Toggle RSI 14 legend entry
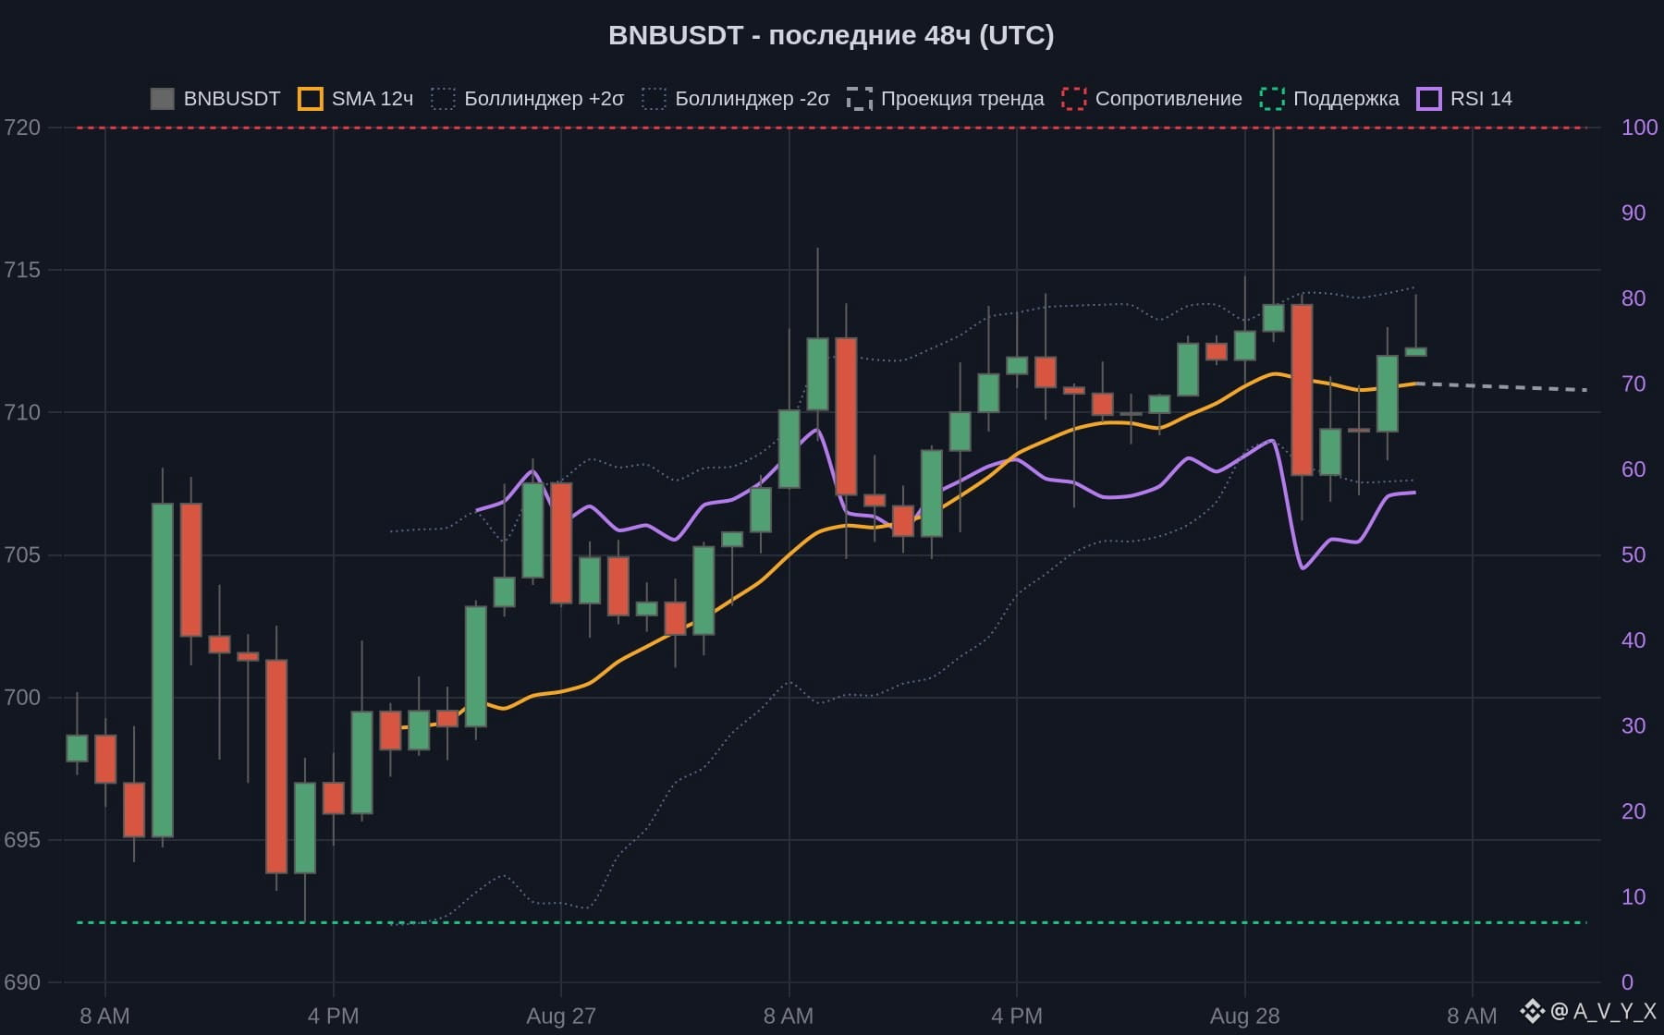The image size is (1664, 1035). coord(1464,99)
